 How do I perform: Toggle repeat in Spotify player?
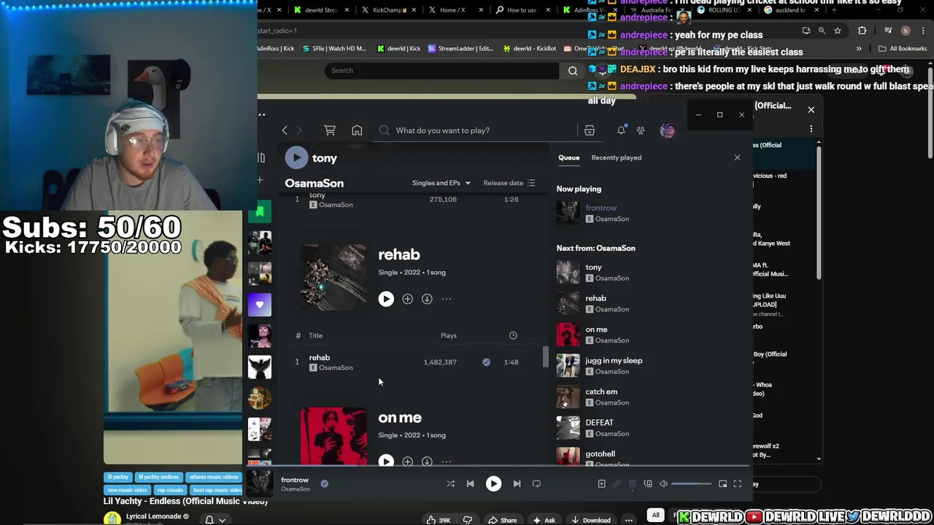click(x=536, y=483)
